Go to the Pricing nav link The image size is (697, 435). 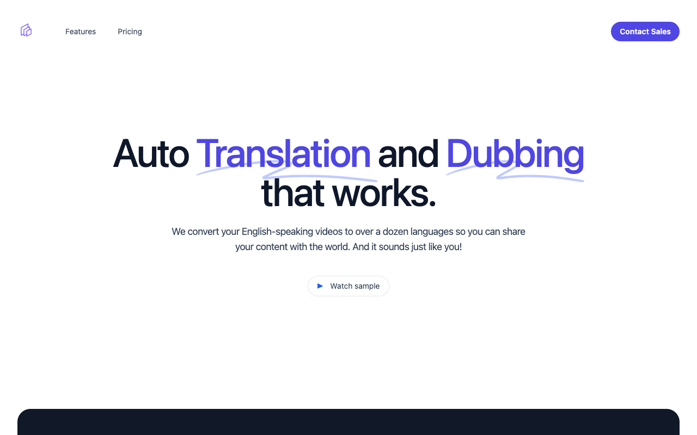[x=130, y=32]
